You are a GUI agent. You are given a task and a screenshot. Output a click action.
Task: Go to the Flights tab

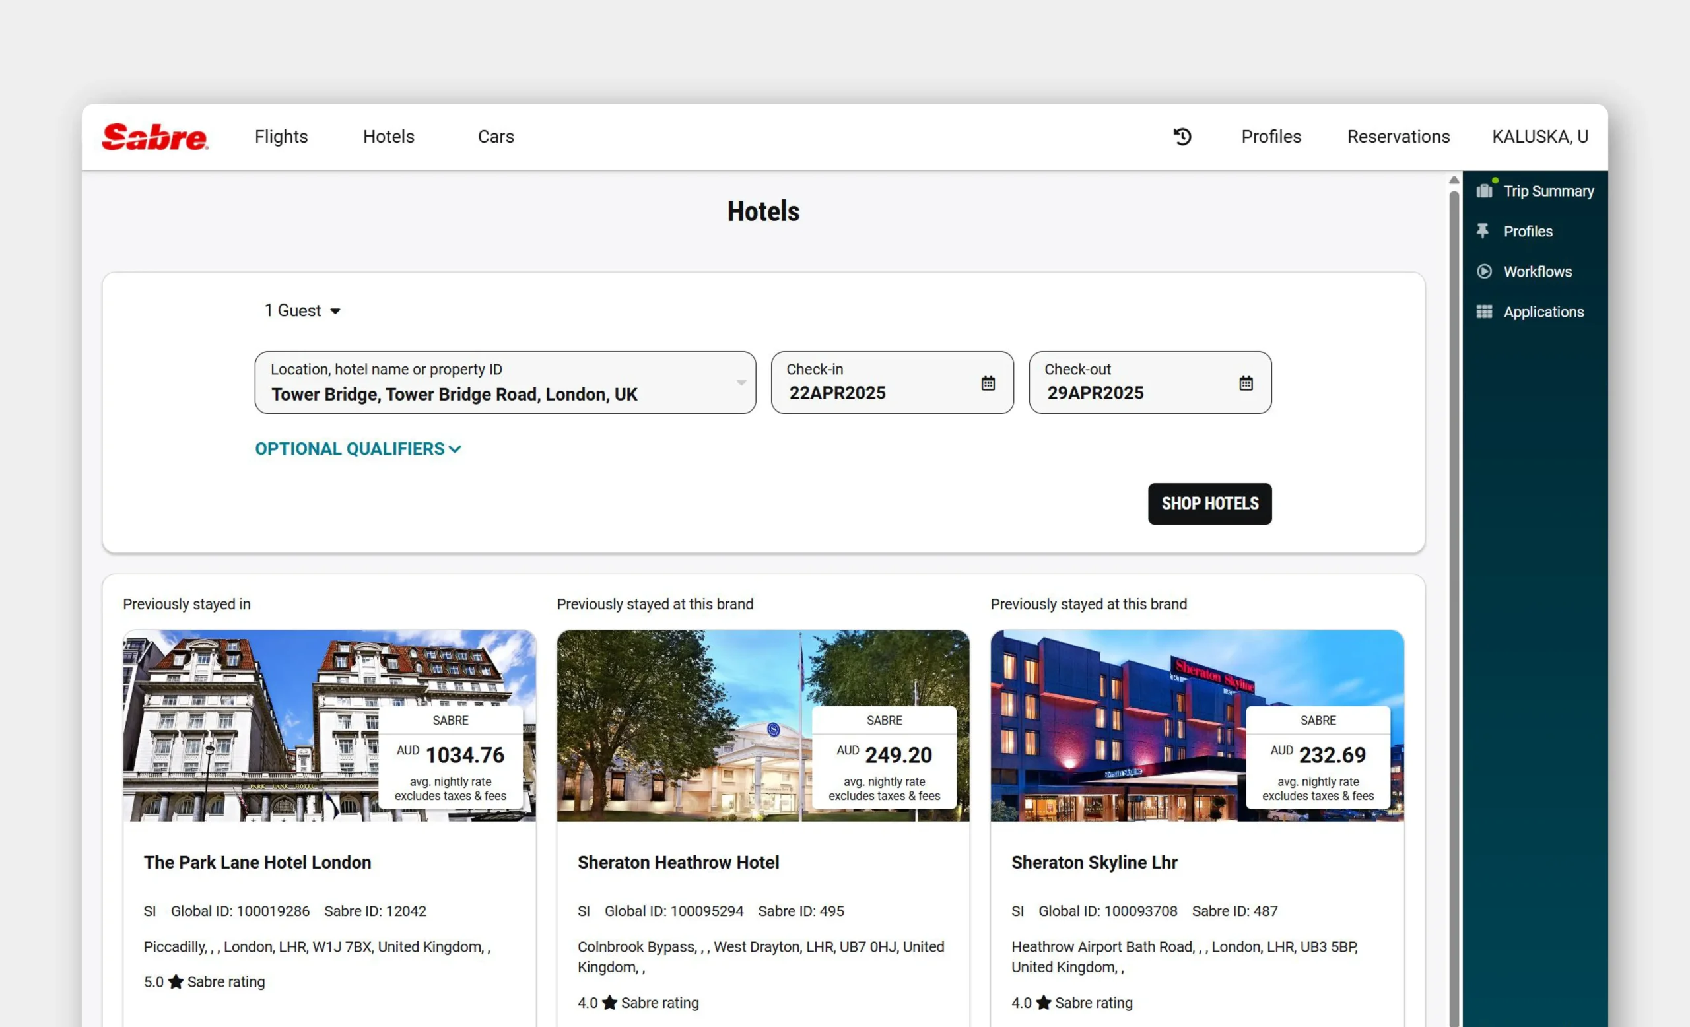[x=281, y=137]
